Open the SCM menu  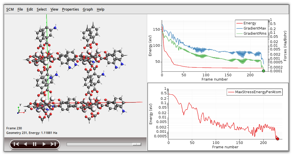(10, 9)
